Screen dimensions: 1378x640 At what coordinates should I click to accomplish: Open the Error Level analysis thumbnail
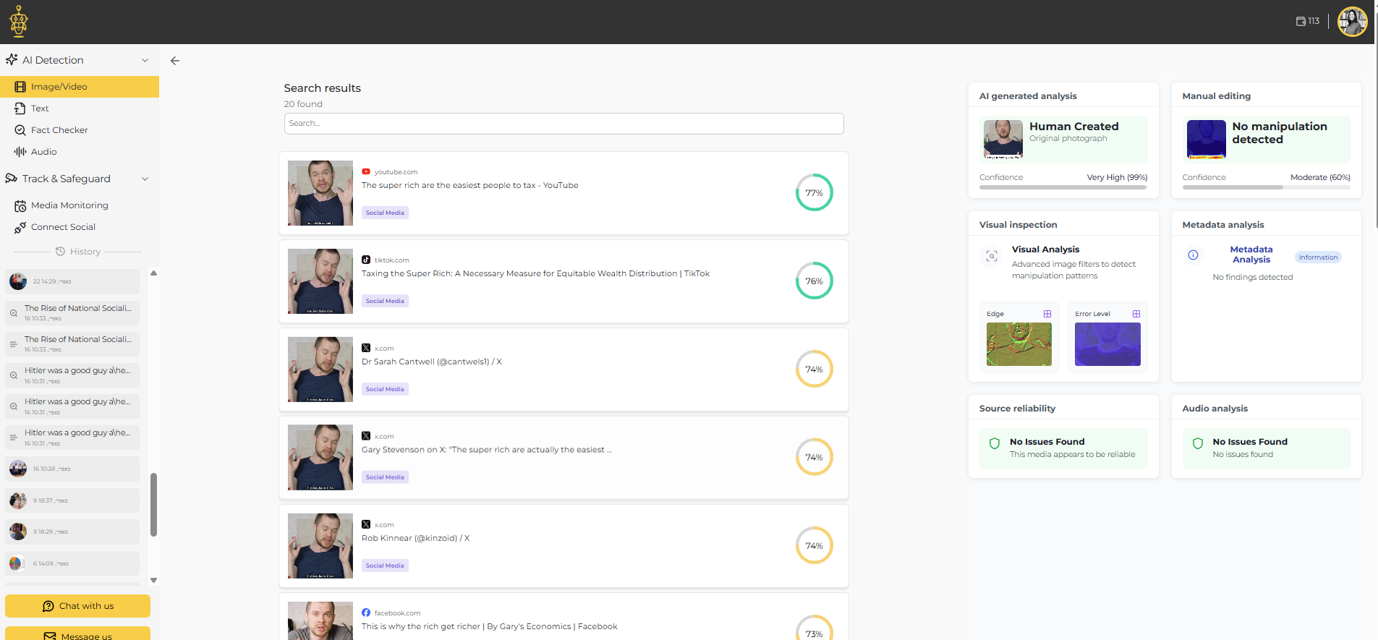click(1107, 344)
